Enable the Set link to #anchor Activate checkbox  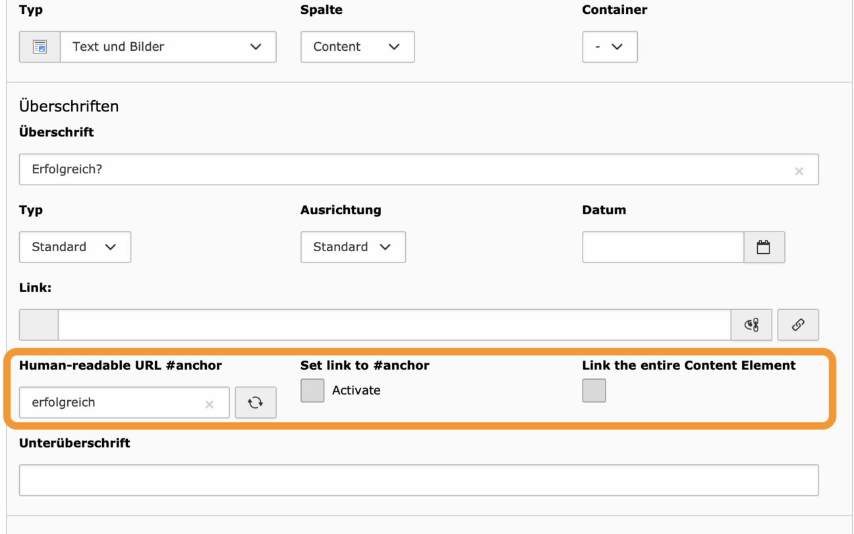[312, 390]
